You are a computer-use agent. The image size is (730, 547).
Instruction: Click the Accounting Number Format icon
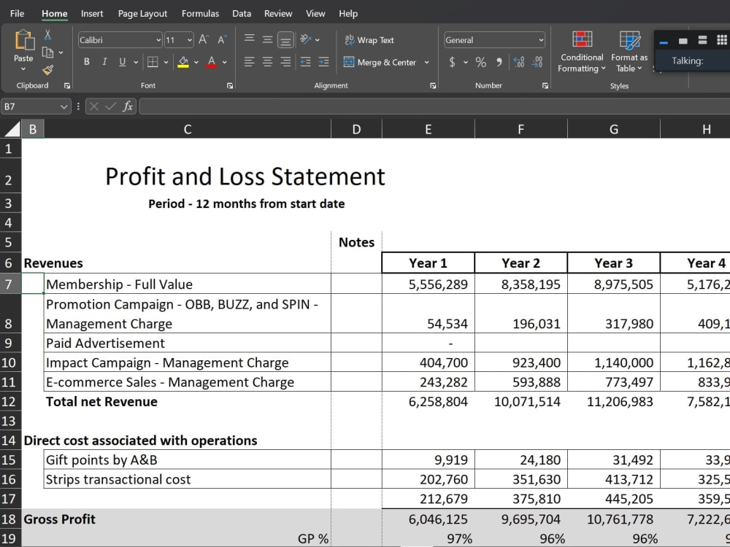tap(453, 62)
